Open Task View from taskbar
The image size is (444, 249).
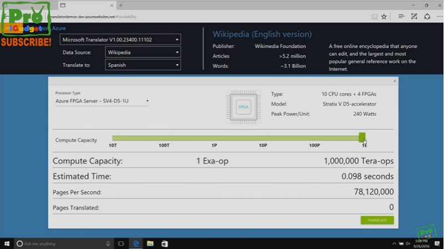pos(120,243)
